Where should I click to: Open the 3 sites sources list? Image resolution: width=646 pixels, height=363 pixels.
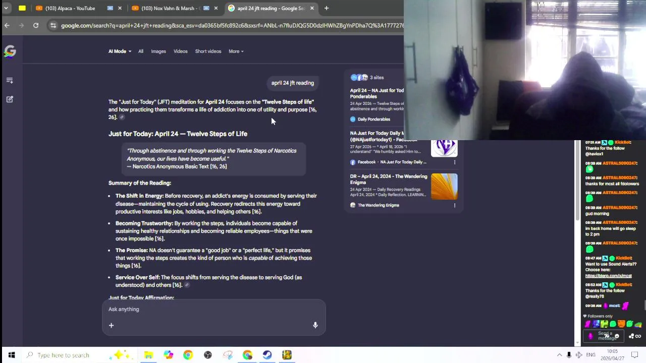coord(367,78)
